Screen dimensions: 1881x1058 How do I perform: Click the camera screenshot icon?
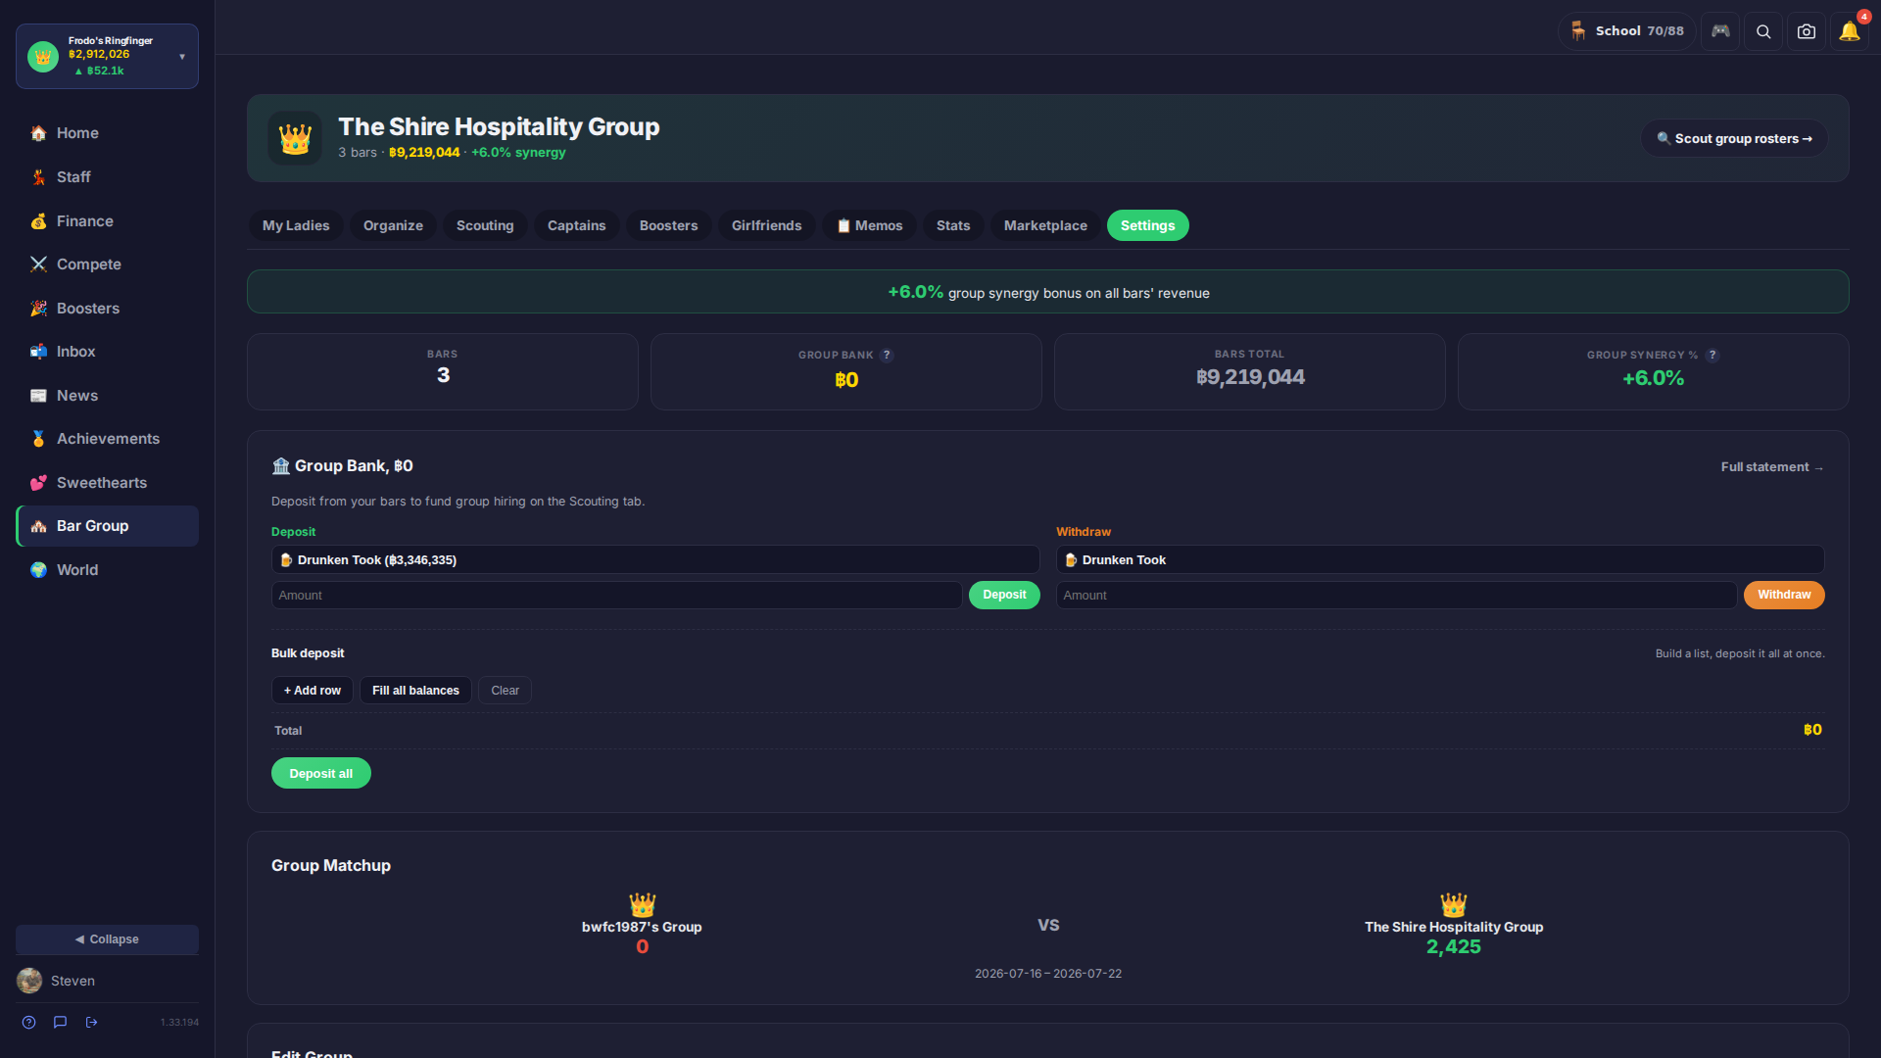(x=1806, y=31)
